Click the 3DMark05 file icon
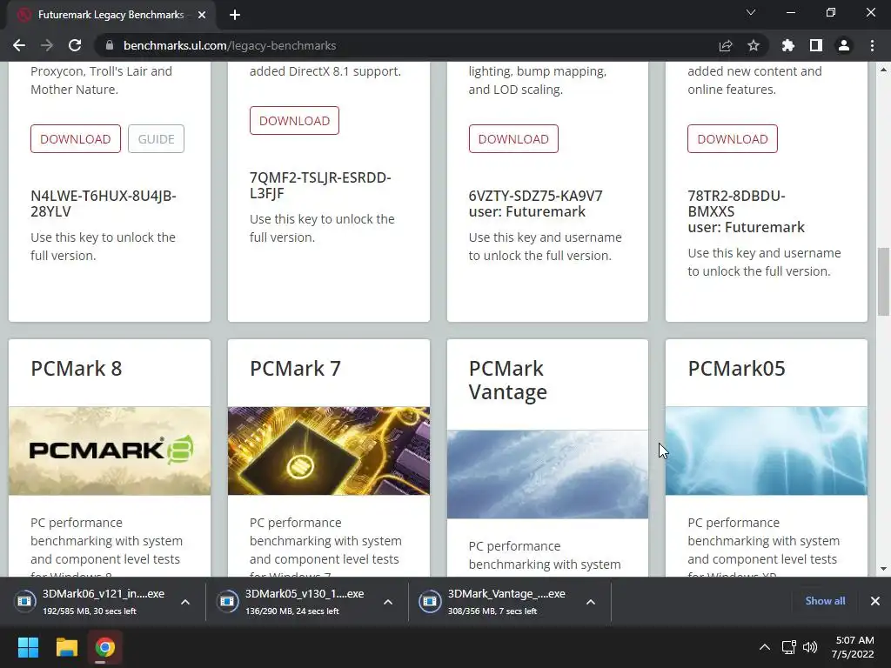The height and width of the screenshot is (668, 891). pyautogui.click(x=227, y=602)
